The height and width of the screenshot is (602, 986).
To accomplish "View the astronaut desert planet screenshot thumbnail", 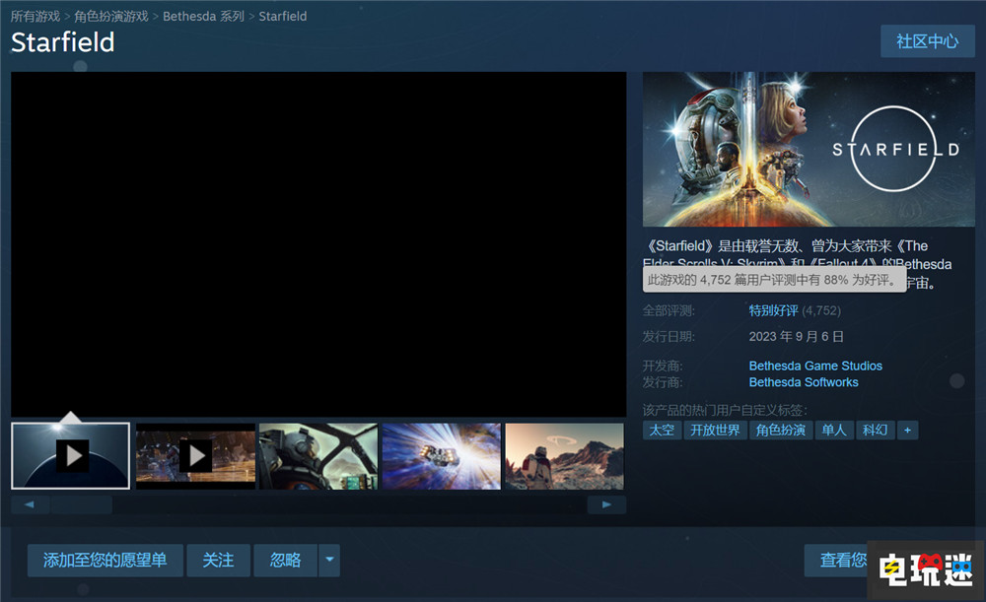I will 564,455.
